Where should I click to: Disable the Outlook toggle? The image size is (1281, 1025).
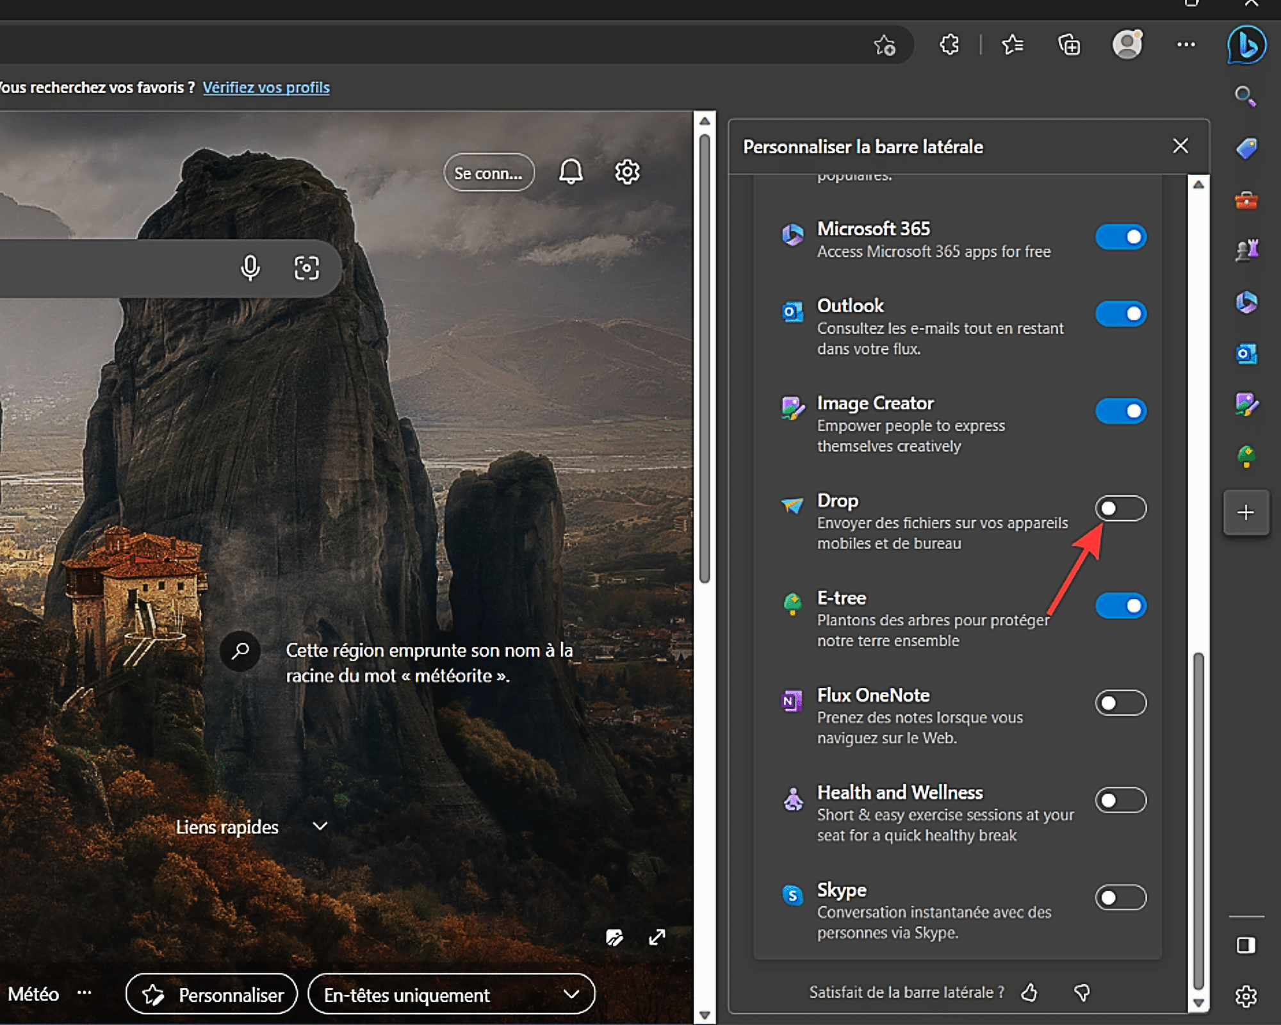1121,314
